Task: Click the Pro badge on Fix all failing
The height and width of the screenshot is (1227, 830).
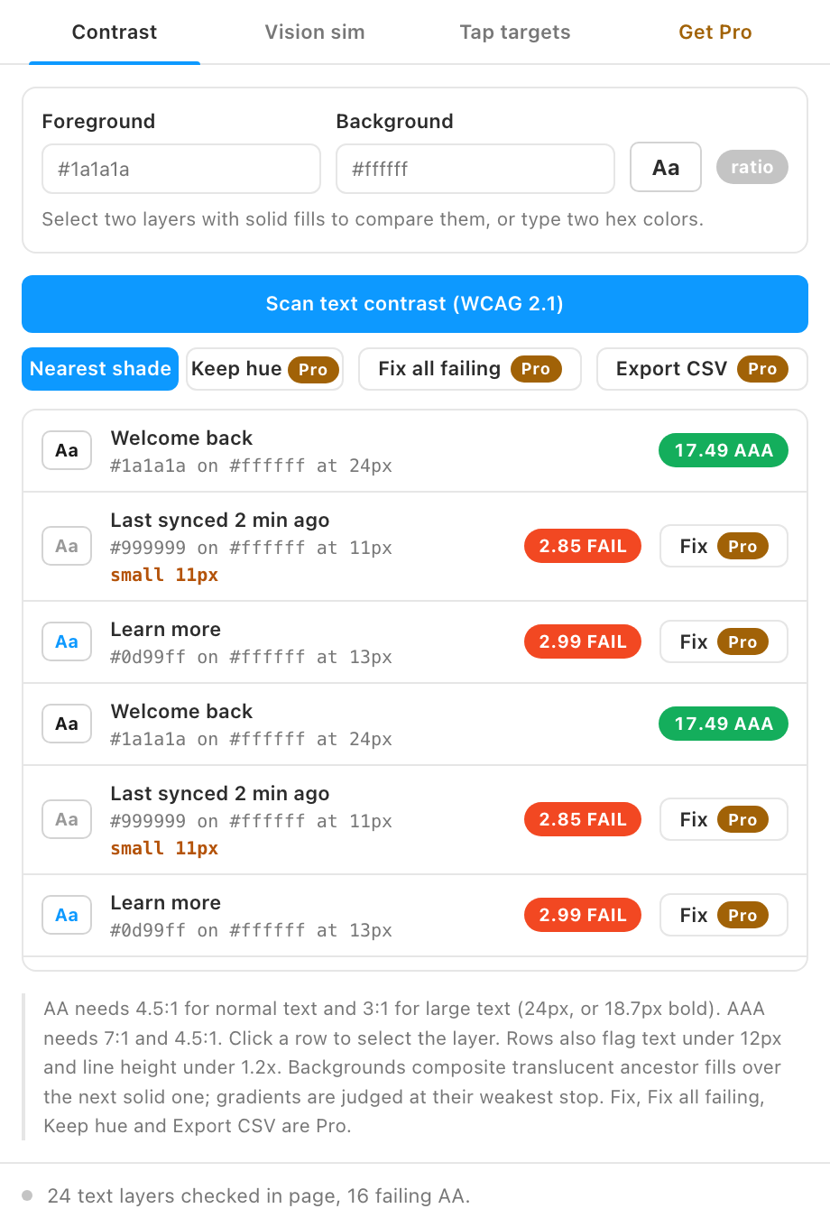Action: coord(536,369)
